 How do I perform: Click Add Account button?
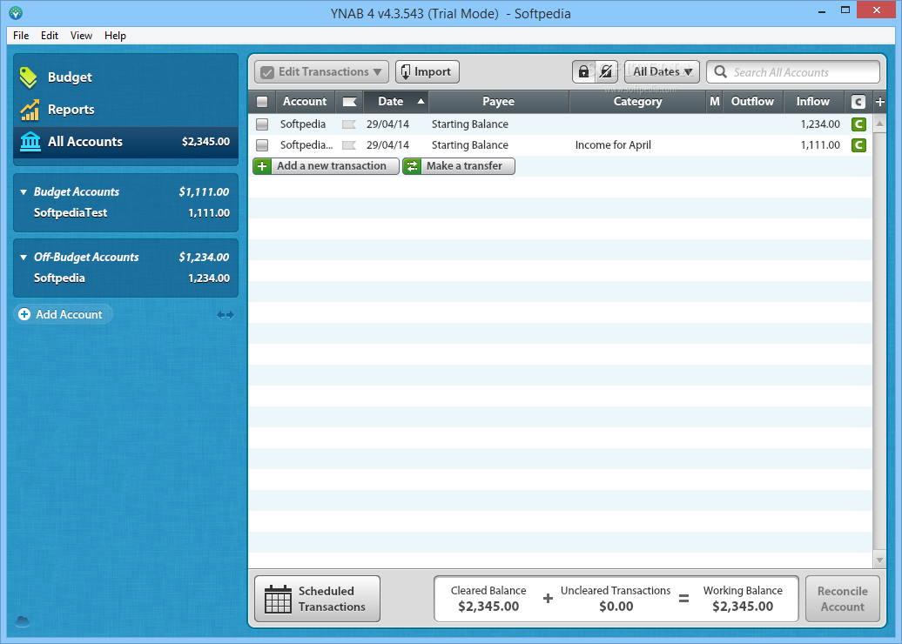tap(62, 314)
